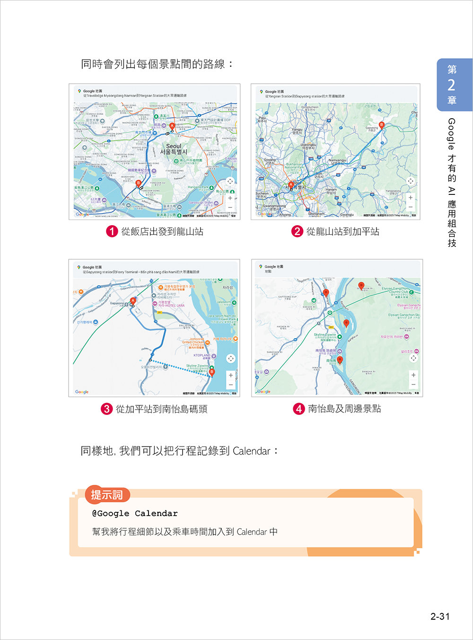Zoom out with the minus button on map two

(411, 206)
